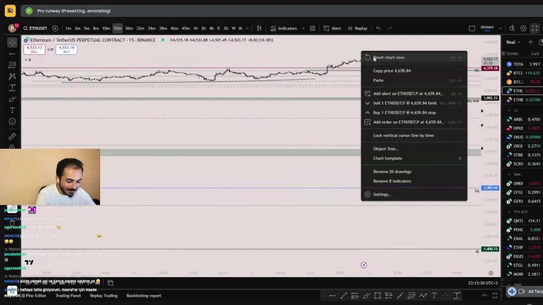
Task: Open the final watchlist dropdown
Action: click(x=513, y=42)
